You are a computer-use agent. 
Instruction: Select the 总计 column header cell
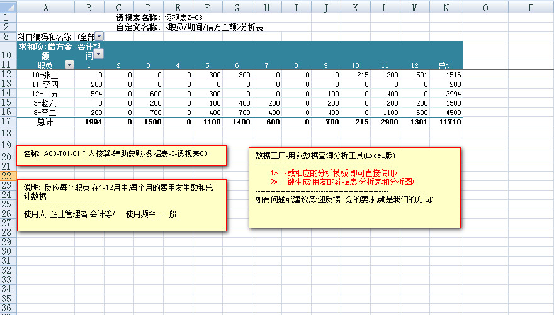[x=446, y=65]
